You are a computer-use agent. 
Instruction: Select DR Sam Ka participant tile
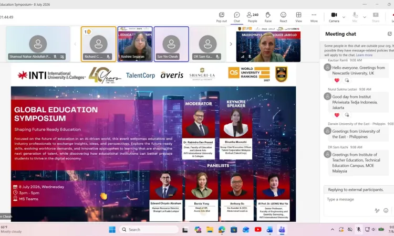(208, 44)
